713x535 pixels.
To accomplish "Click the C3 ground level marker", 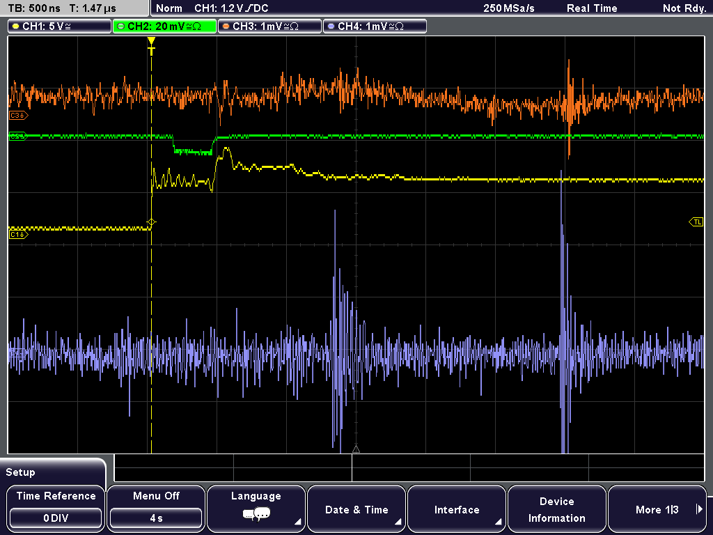I will click(x=18, y=116).
